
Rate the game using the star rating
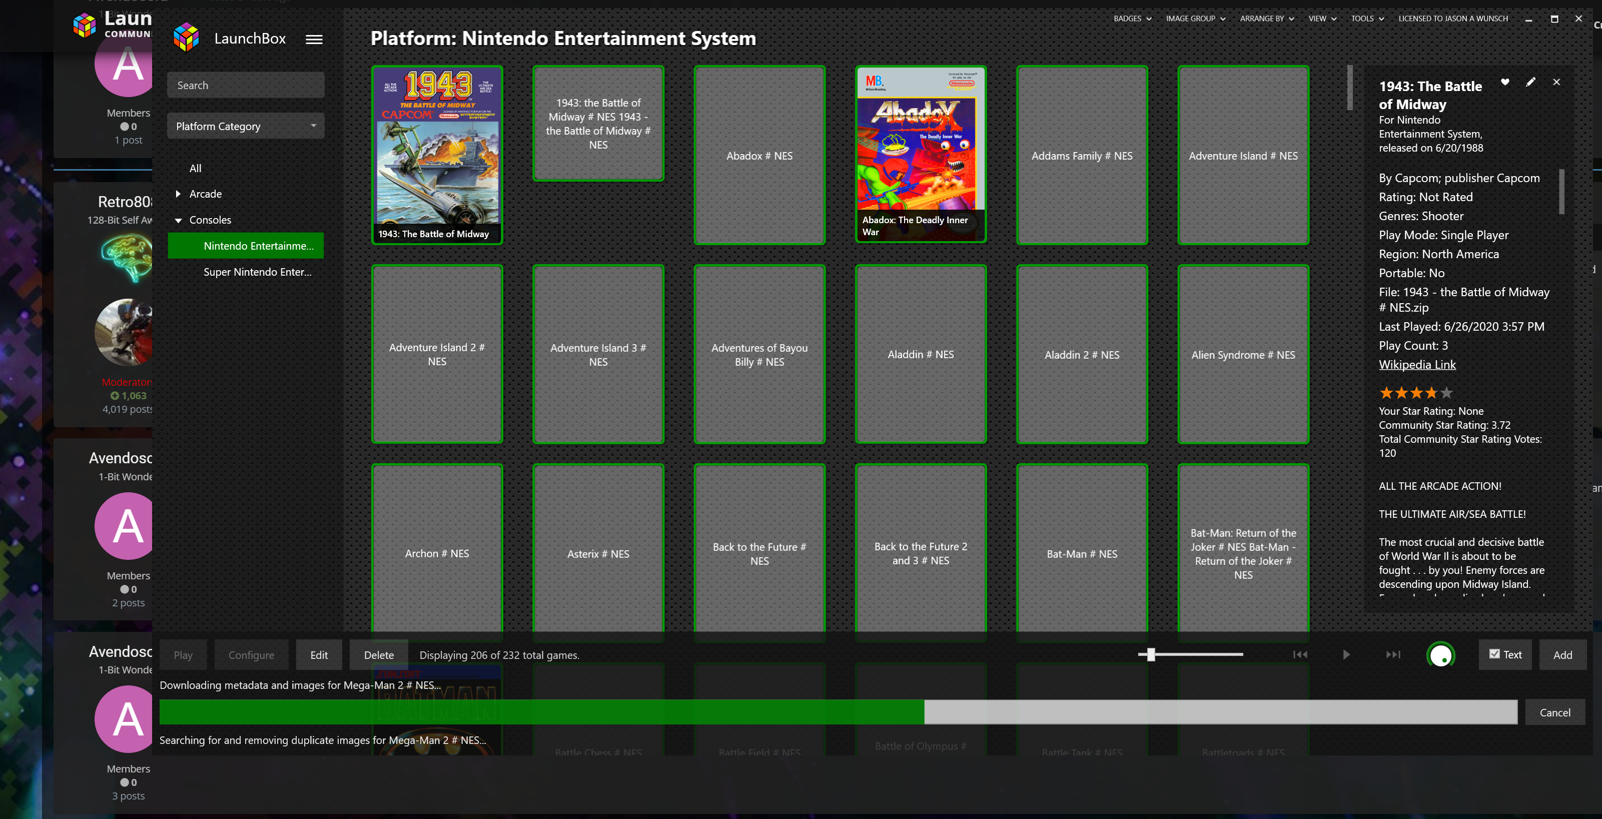(1415, 392)
